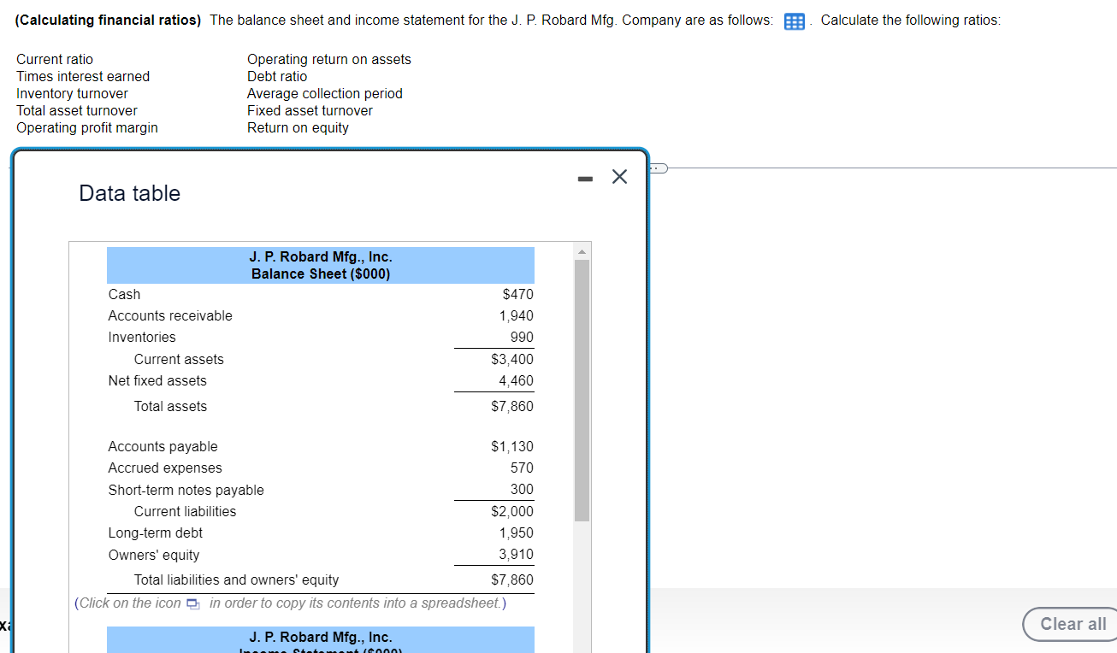
Task: Click the "Total asset turnover" label
Action: 76,110
